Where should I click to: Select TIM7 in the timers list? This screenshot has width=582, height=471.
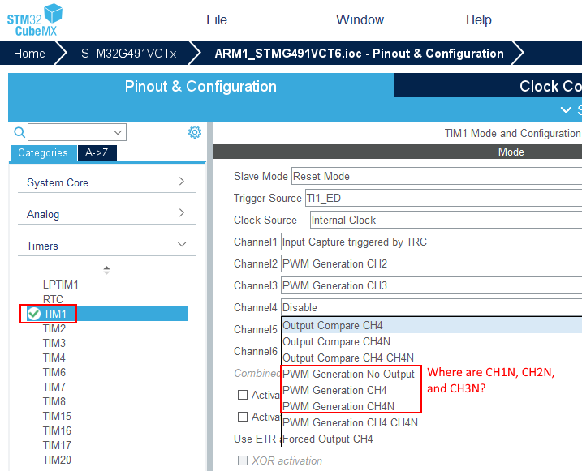(54, 387)
